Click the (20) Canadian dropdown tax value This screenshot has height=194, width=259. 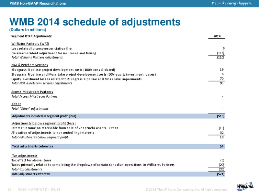click(221, 165)
